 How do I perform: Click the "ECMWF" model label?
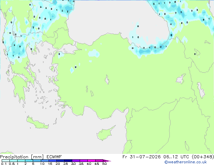pos(54,157)
